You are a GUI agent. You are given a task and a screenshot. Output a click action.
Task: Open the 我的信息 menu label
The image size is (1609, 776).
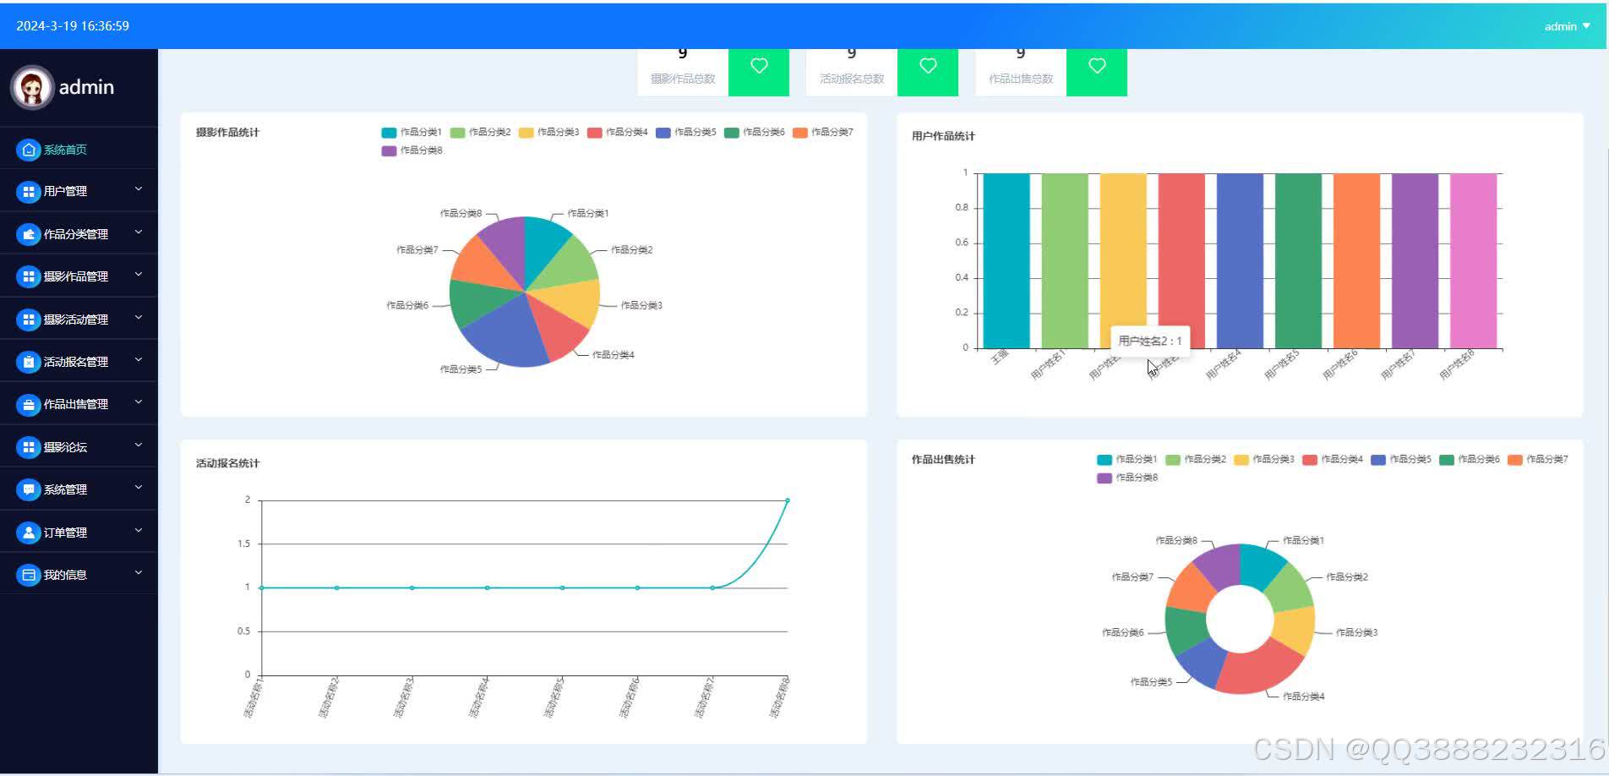click(65, 575)
